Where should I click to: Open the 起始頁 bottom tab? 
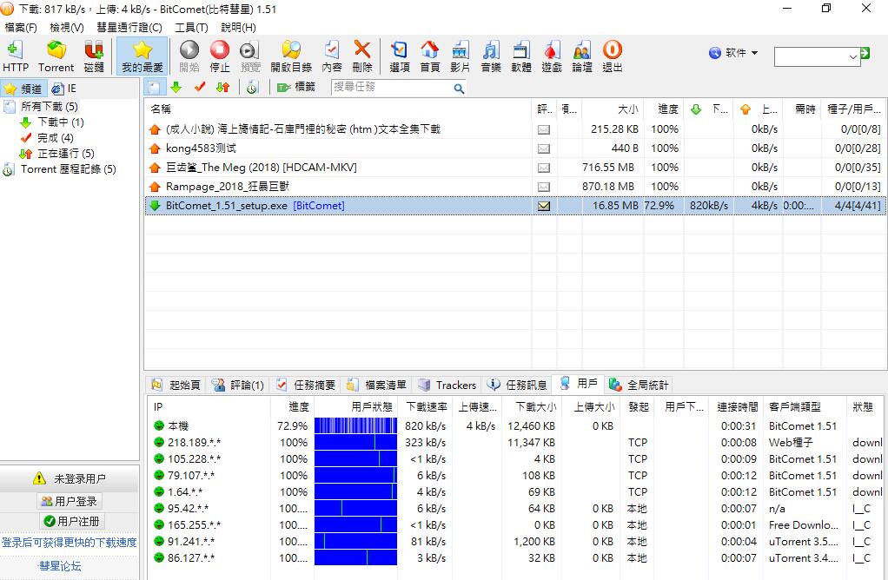[176, 386]
